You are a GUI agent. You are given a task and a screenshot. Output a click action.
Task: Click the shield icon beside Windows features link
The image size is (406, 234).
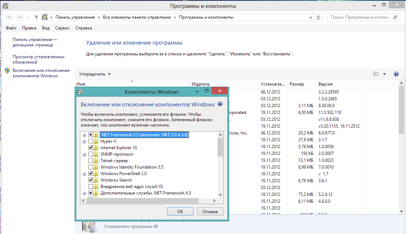[x=7, y=70]
